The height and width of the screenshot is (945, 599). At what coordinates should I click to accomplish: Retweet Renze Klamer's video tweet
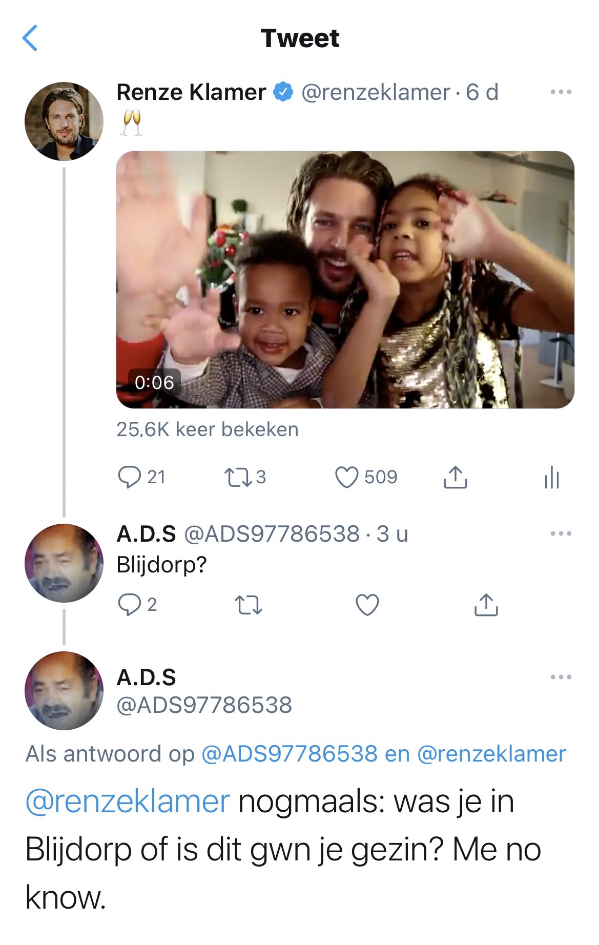coord(238,477)
